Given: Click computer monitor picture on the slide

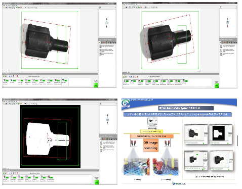Looking at the screenshot, I should pyautogui.click(x=152, y=122).
